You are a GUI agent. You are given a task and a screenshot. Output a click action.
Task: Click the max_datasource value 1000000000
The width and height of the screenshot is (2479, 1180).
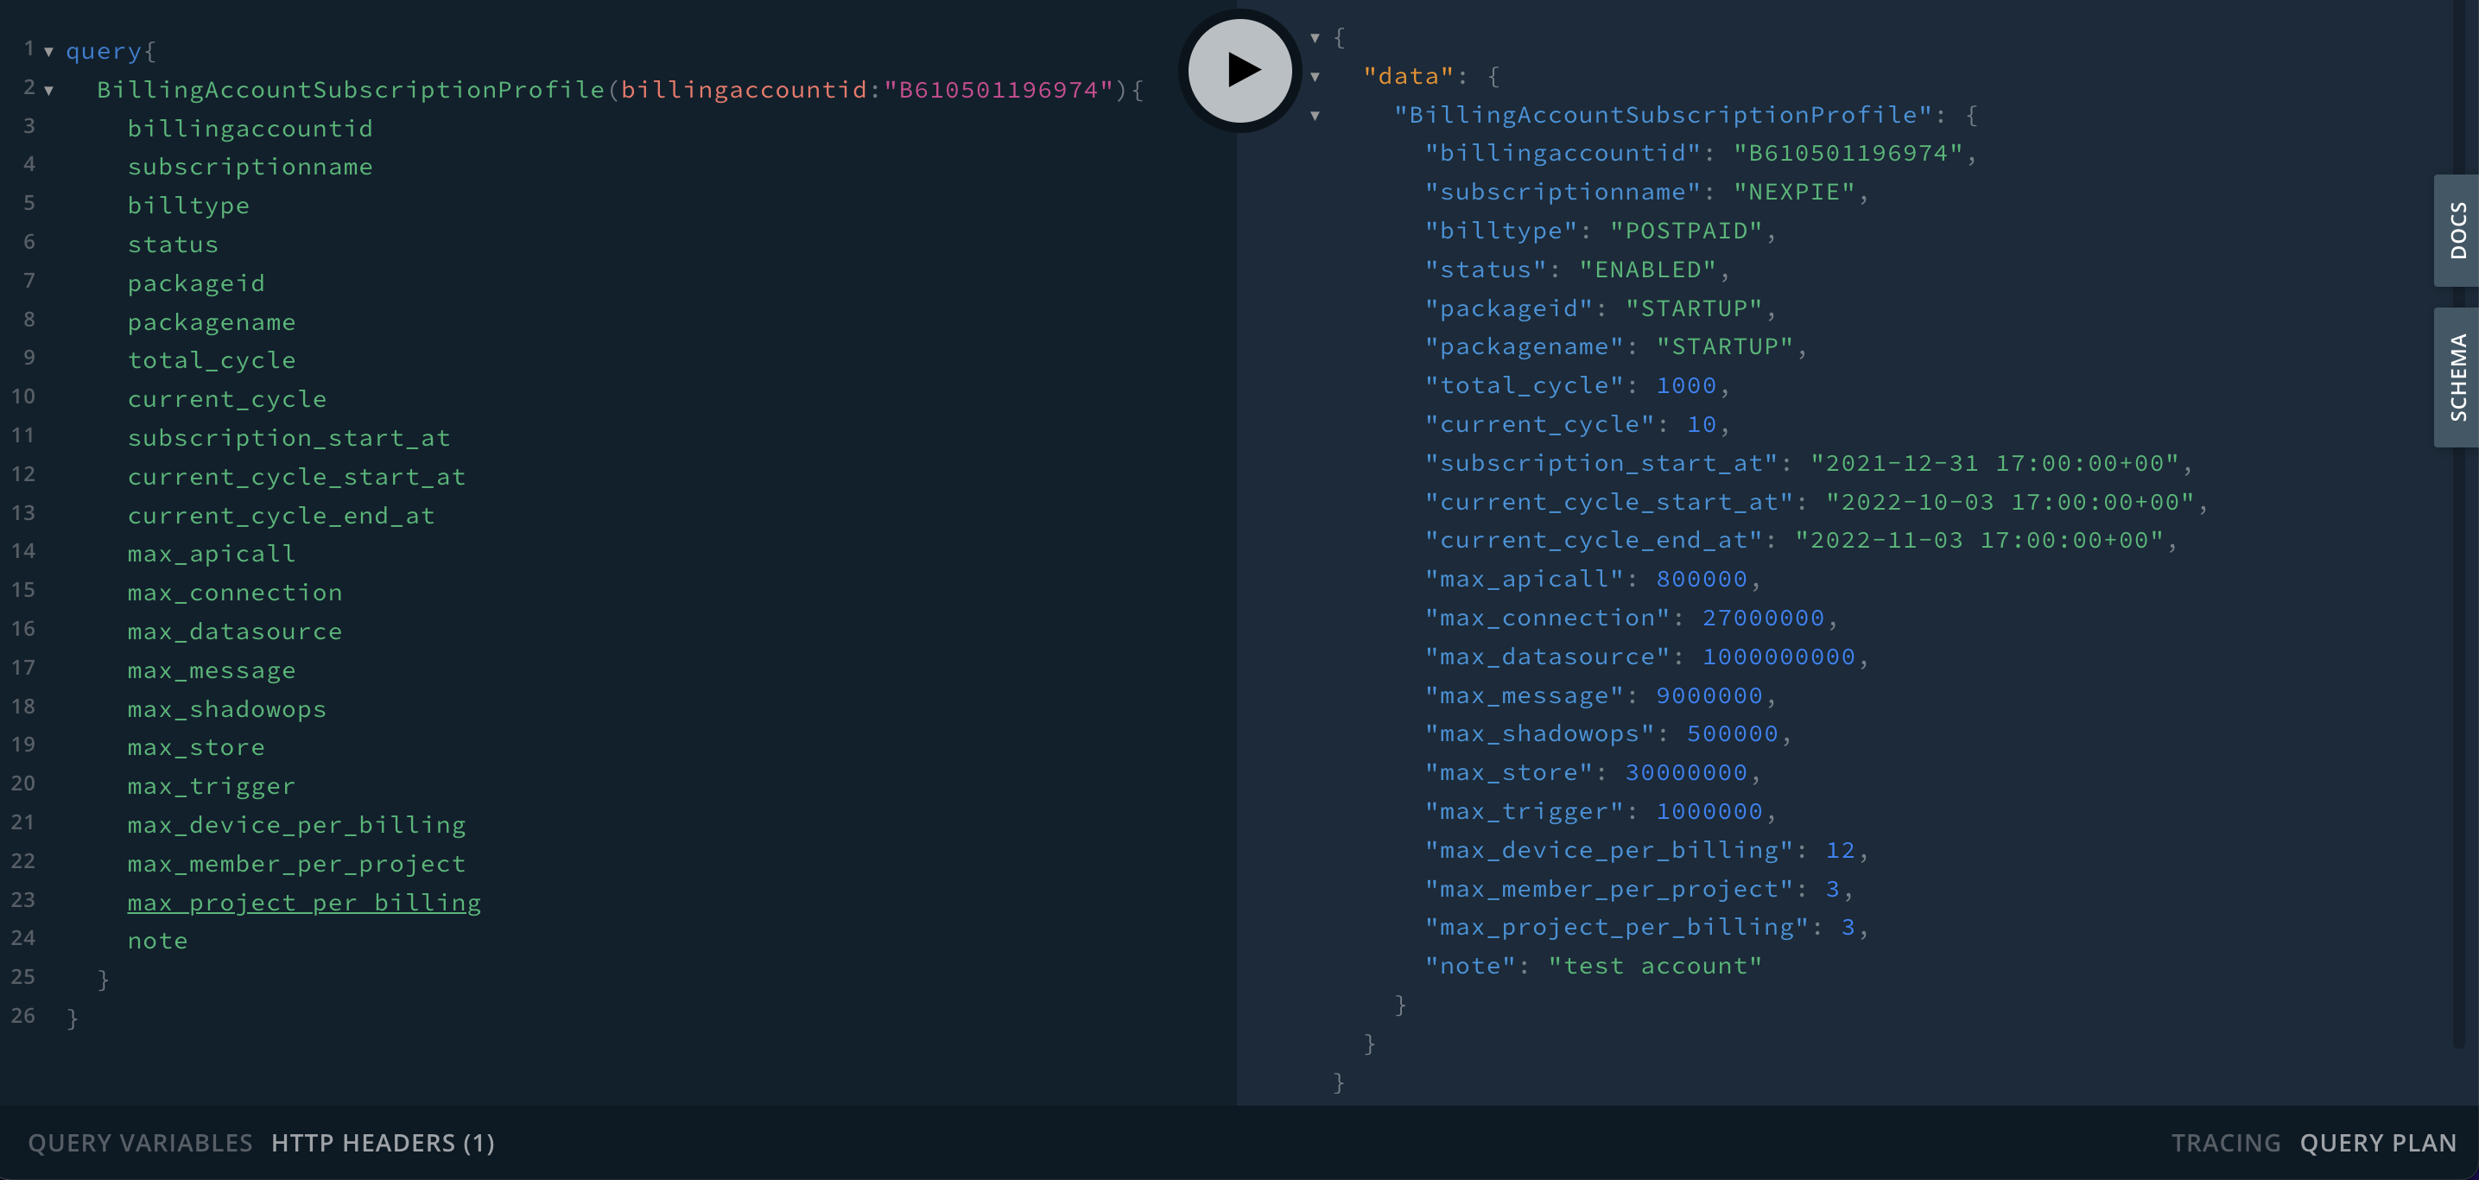pyautogui.click(x=1778, y=657)
